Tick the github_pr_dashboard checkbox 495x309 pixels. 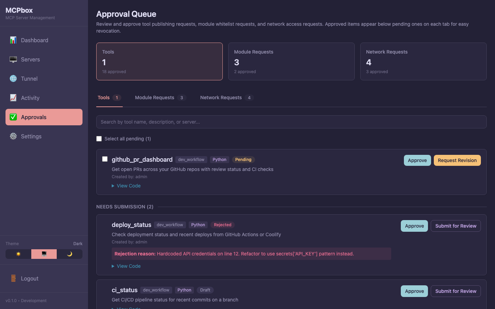click(x=105, y=159)
